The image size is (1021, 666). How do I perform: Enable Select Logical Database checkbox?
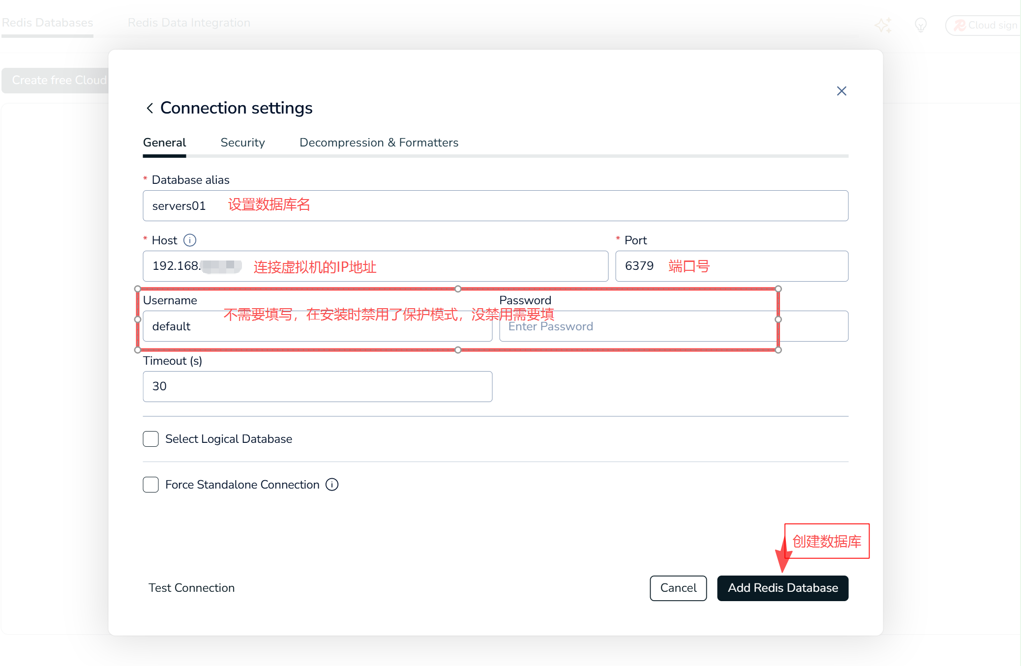tap(150, 439)
